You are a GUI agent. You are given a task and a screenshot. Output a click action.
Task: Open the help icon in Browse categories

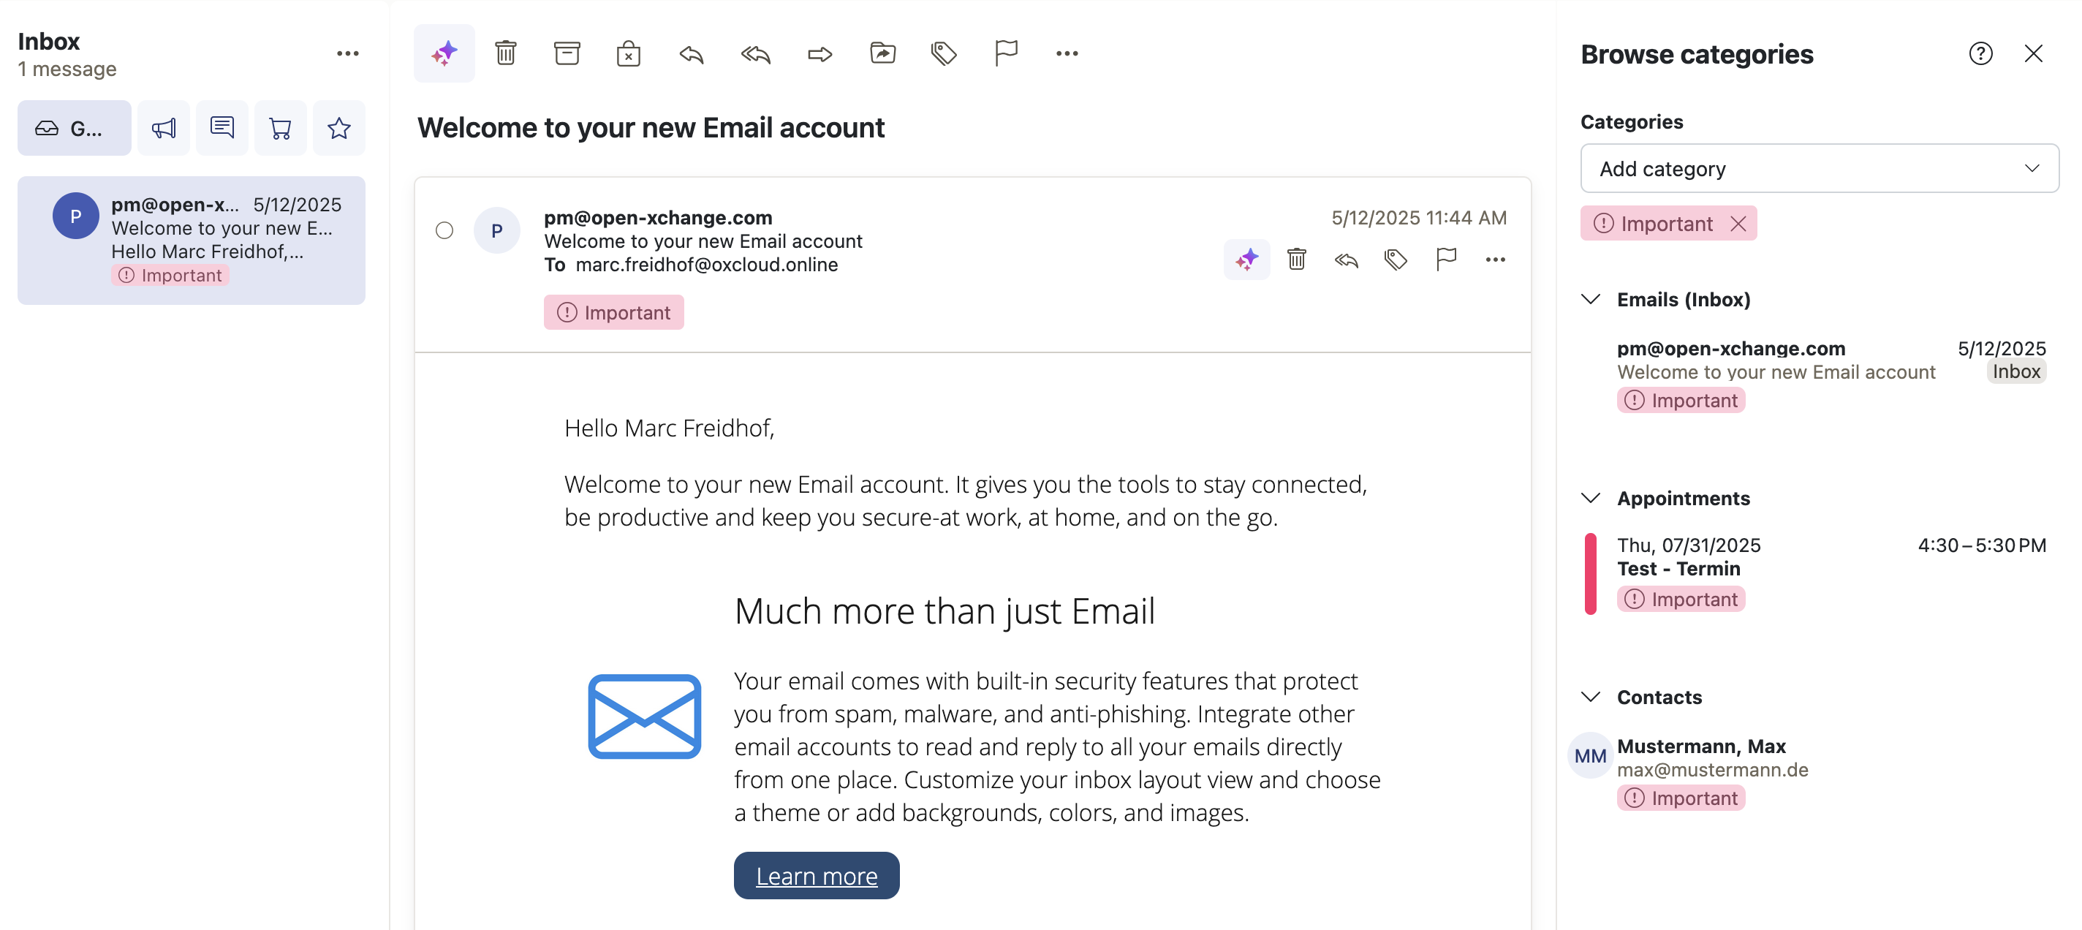click(1980, 53)
